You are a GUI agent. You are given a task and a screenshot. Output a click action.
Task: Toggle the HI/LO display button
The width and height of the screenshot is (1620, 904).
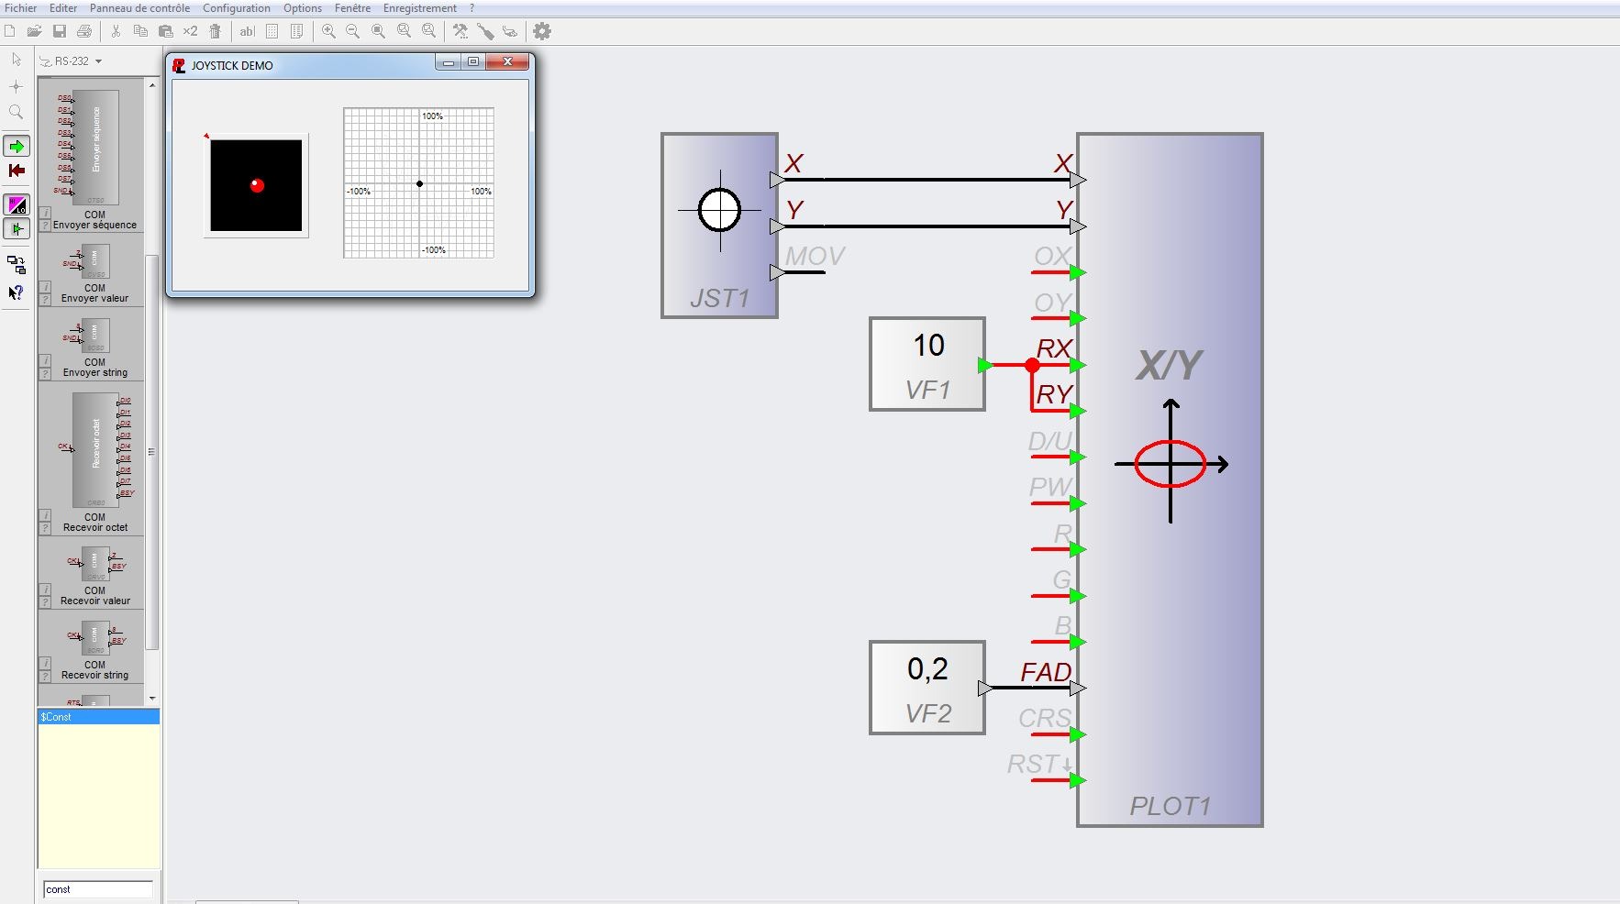pos(17,204)
